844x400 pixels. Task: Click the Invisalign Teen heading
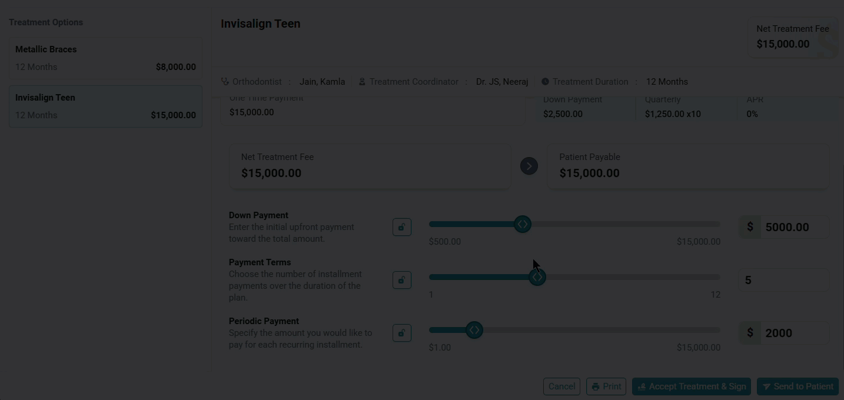coord(261,24)
